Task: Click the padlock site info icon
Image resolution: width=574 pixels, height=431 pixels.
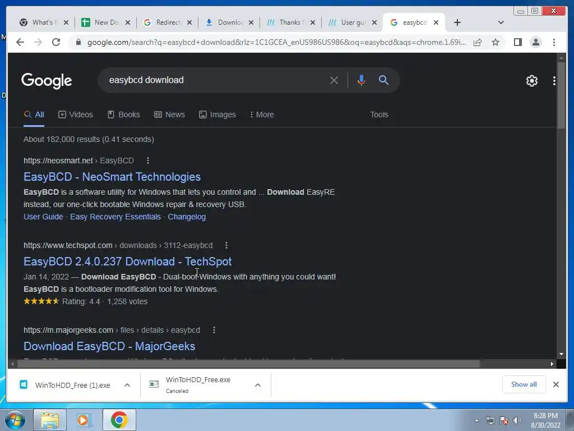Action: point(78,42)
